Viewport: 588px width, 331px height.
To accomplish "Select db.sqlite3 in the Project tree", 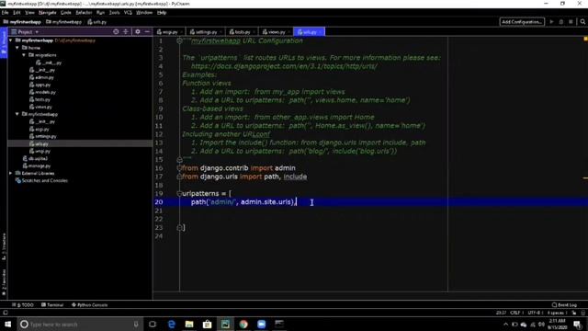I will point(35,158).
